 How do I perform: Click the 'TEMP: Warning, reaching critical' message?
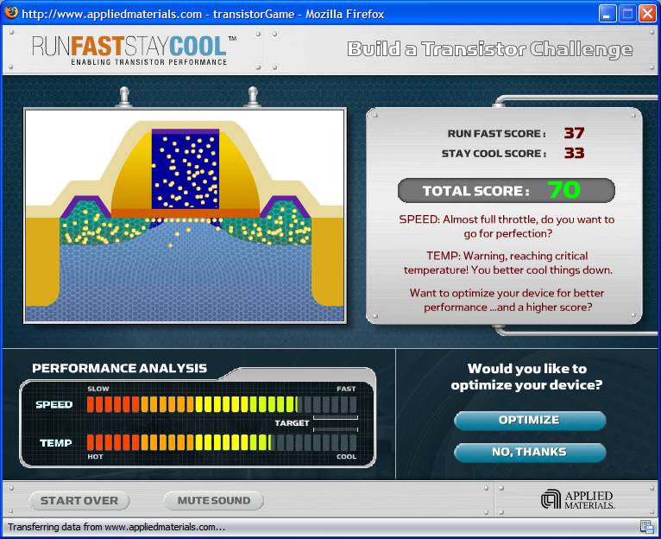[507, 263]
